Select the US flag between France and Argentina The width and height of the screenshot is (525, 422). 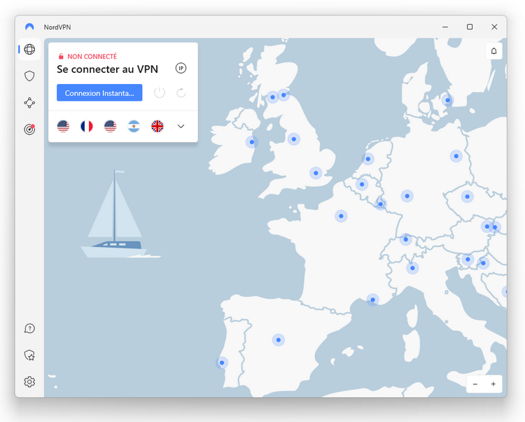[110, 127]
